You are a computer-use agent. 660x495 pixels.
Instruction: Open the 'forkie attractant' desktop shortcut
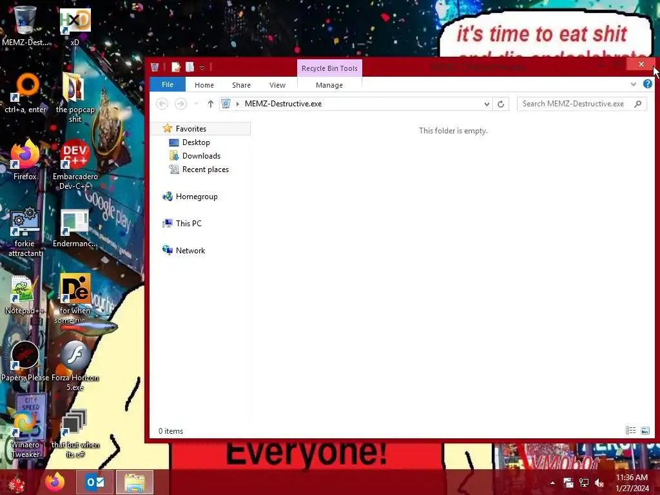25,231
